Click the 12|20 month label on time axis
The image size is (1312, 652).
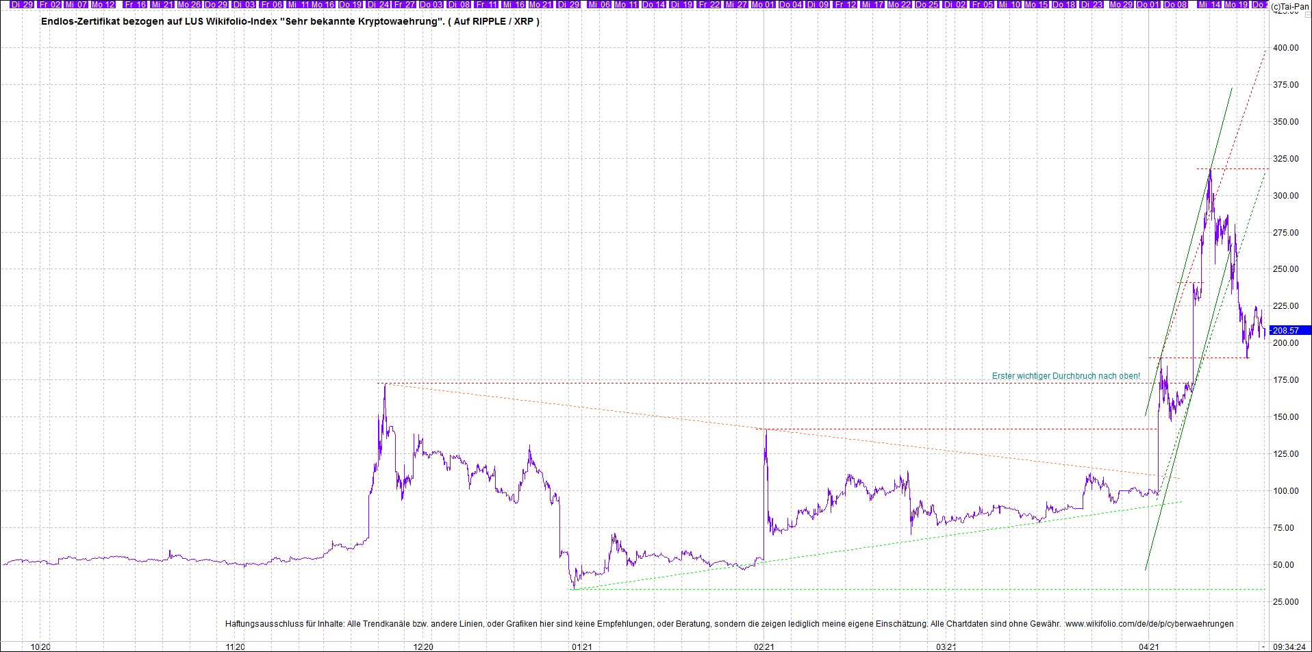(x=423, y=647)
